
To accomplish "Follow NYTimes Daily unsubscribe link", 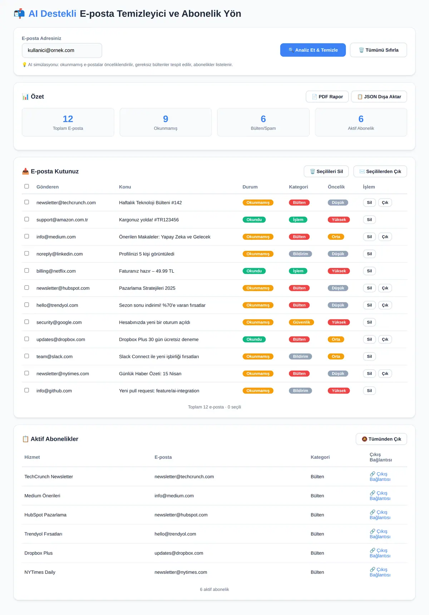I will point(380,572).
